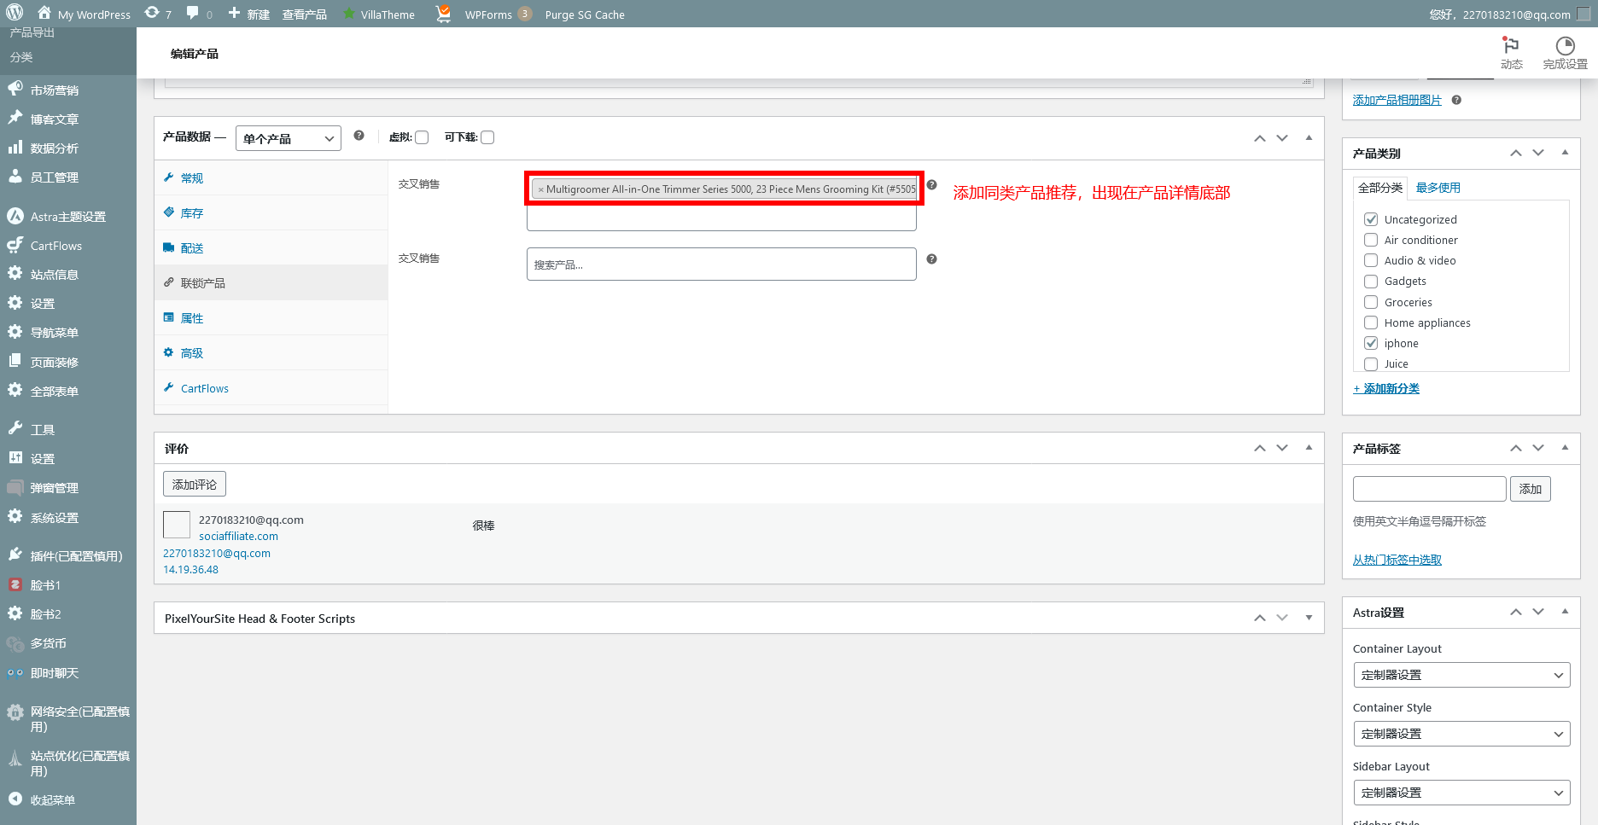Focus the 产品标签 tag input field
The width and height of the screenshot is (1598, 825).
[1429, 489]
